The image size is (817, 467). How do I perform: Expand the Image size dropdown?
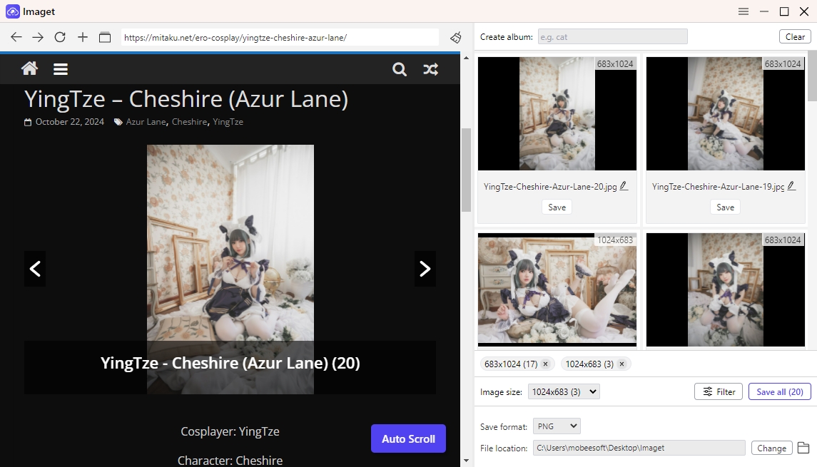point(564,391)
